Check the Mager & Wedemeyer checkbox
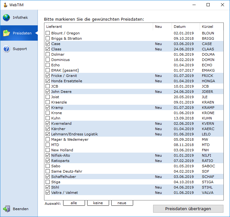Image resolution: width=230 pixels, height=217 pixels. point(48,139)
